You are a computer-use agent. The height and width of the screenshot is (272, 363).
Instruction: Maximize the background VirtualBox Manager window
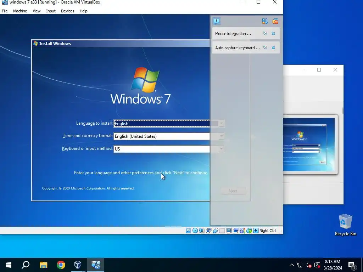tap(319, 70)
